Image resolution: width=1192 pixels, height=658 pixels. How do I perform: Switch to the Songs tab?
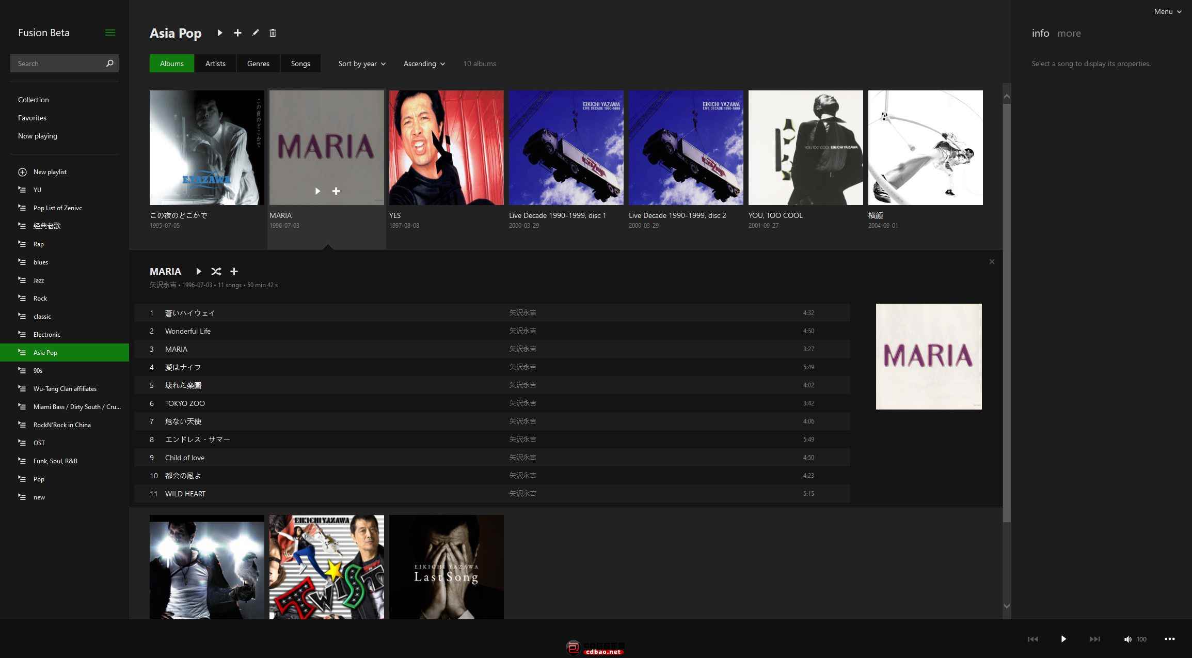(300, 64)
